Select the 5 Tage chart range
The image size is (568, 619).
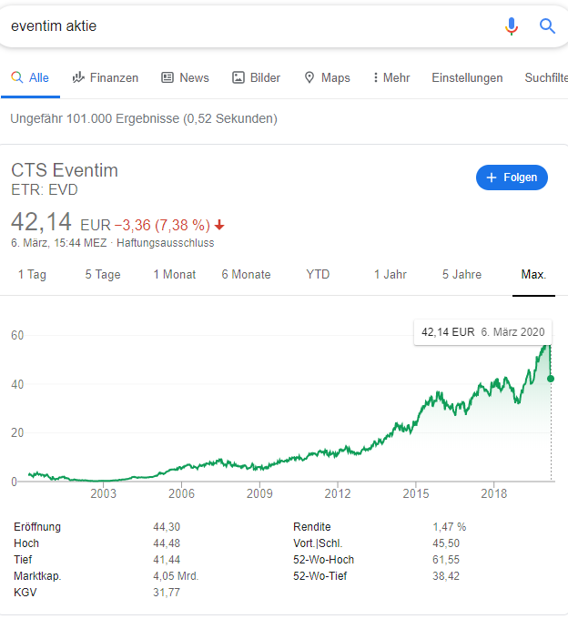pyautogui.click(x=103, y=275)
